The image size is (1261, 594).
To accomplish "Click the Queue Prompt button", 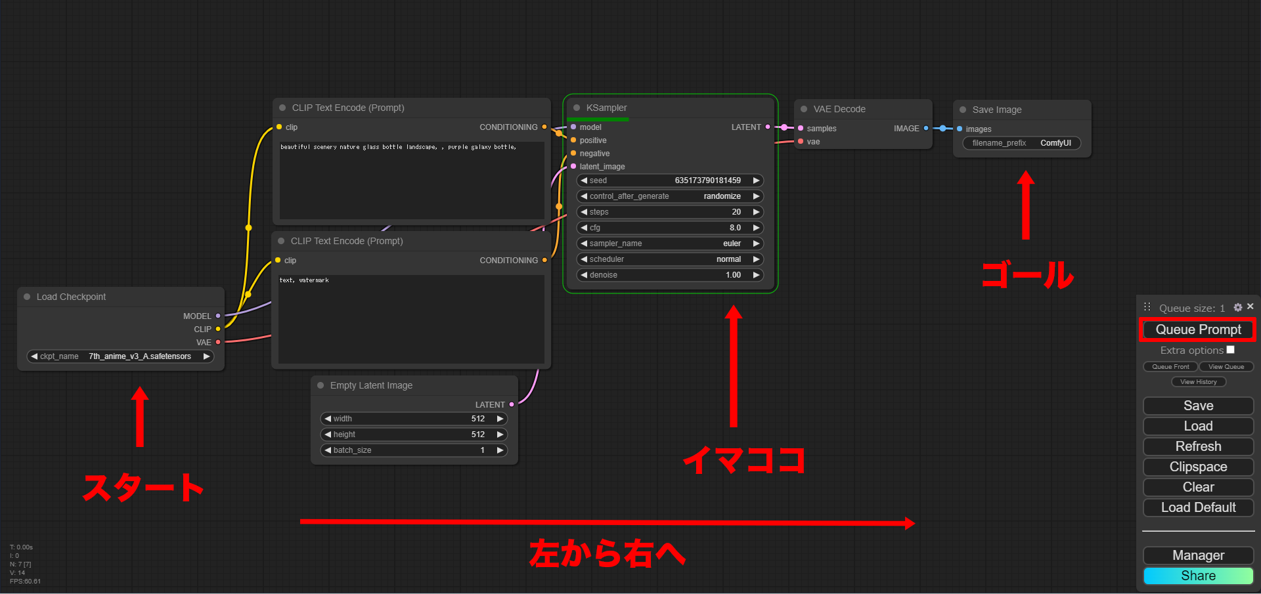I will [x=1198, y=329].
